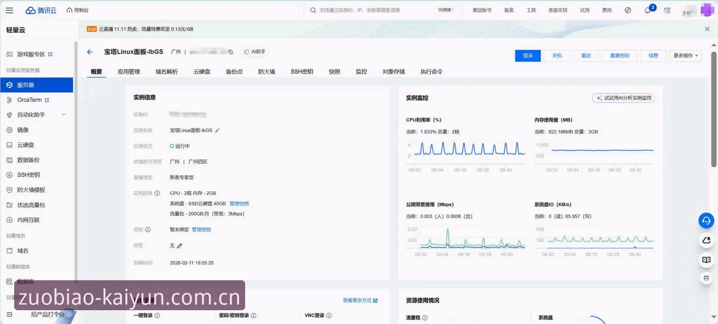Click the Tencent Cloud logo
The width and height of the screenshot is (718, 324).
(41, 11)
